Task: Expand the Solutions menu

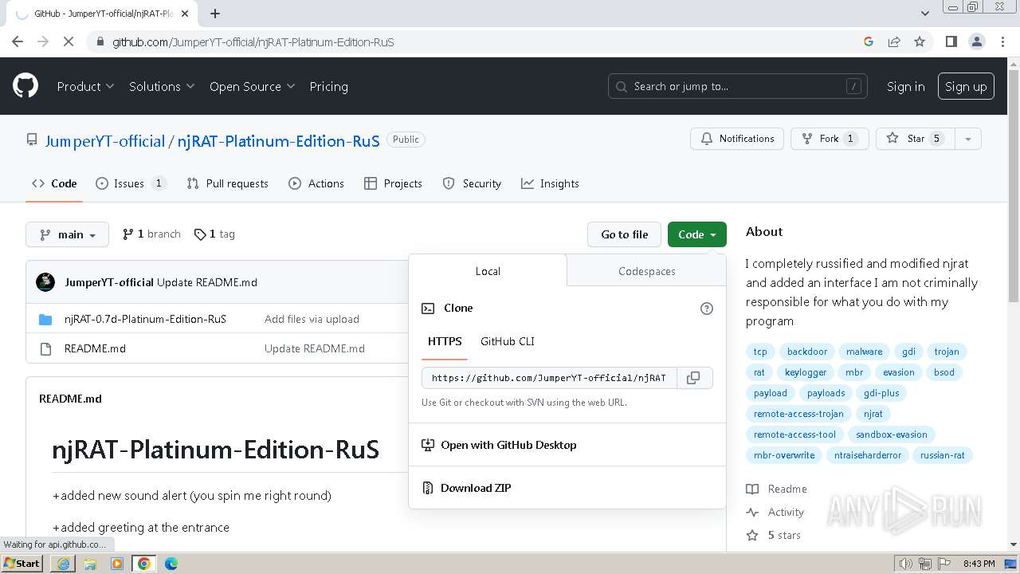Action: (162, 86)
